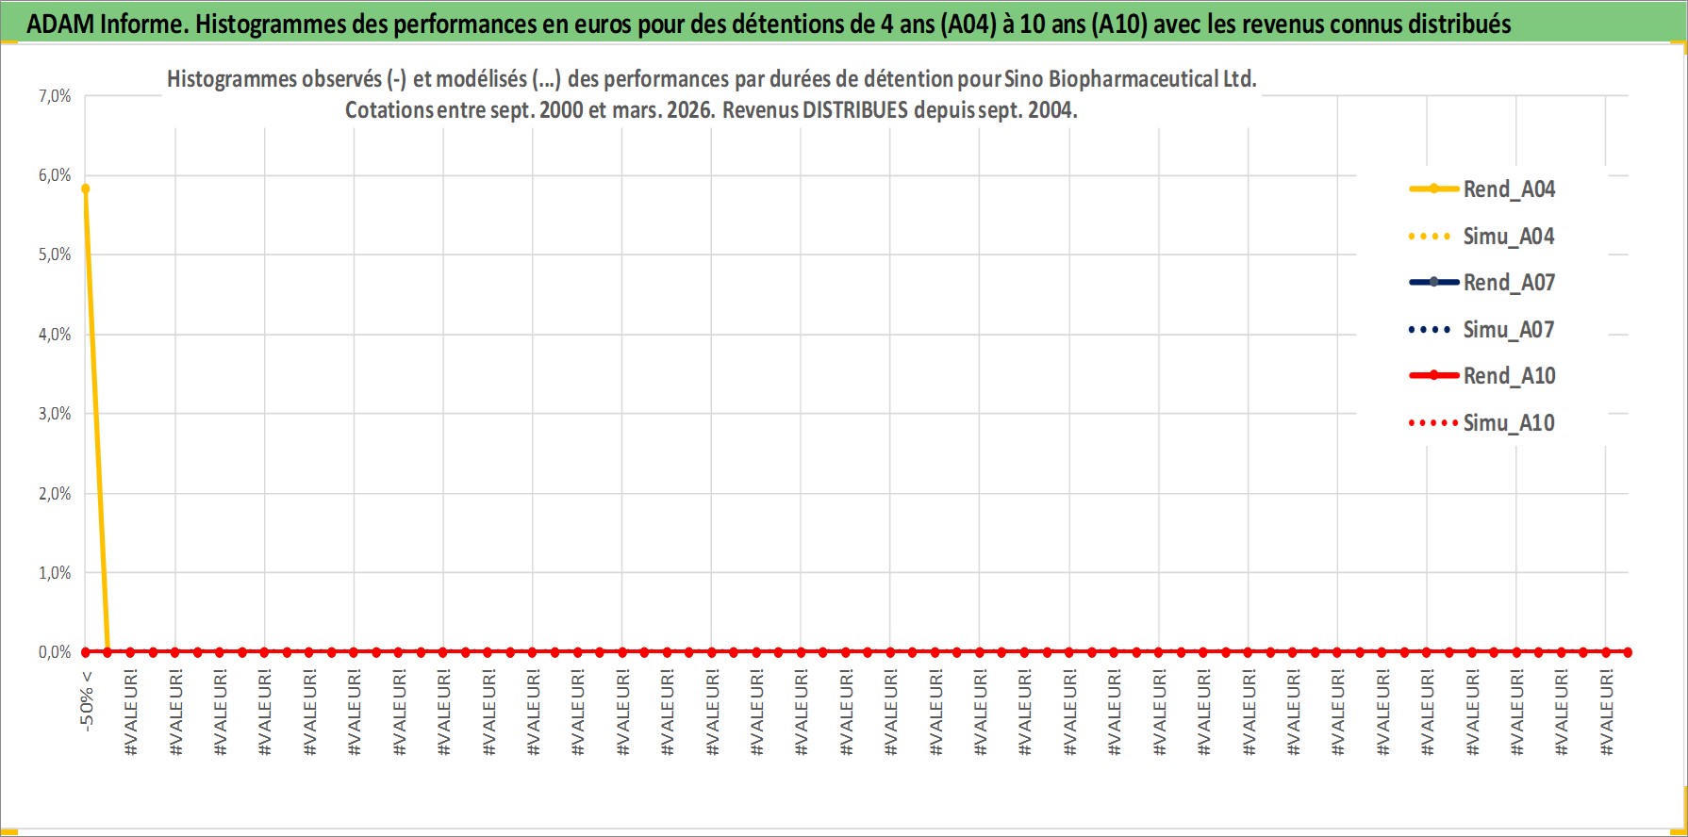Click the 4,0% y-axis label
The image size is (1688, 837).
coord(55,335)
